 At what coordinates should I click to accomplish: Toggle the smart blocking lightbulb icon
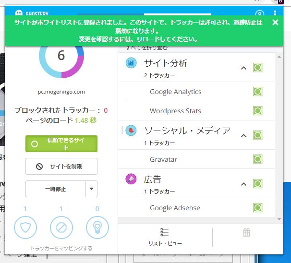pyautogui.click(x=97, y=227)
